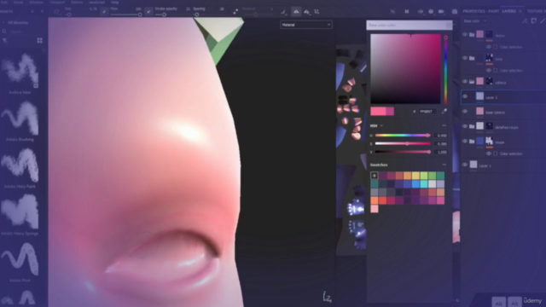The height and width of the screenshot is (307, 546).
Task: Toggle Color selection eye under roupa
Action: 489,153
